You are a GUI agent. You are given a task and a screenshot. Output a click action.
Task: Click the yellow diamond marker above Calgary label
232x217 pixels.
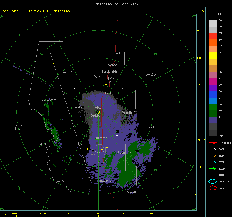click(102, 149)
